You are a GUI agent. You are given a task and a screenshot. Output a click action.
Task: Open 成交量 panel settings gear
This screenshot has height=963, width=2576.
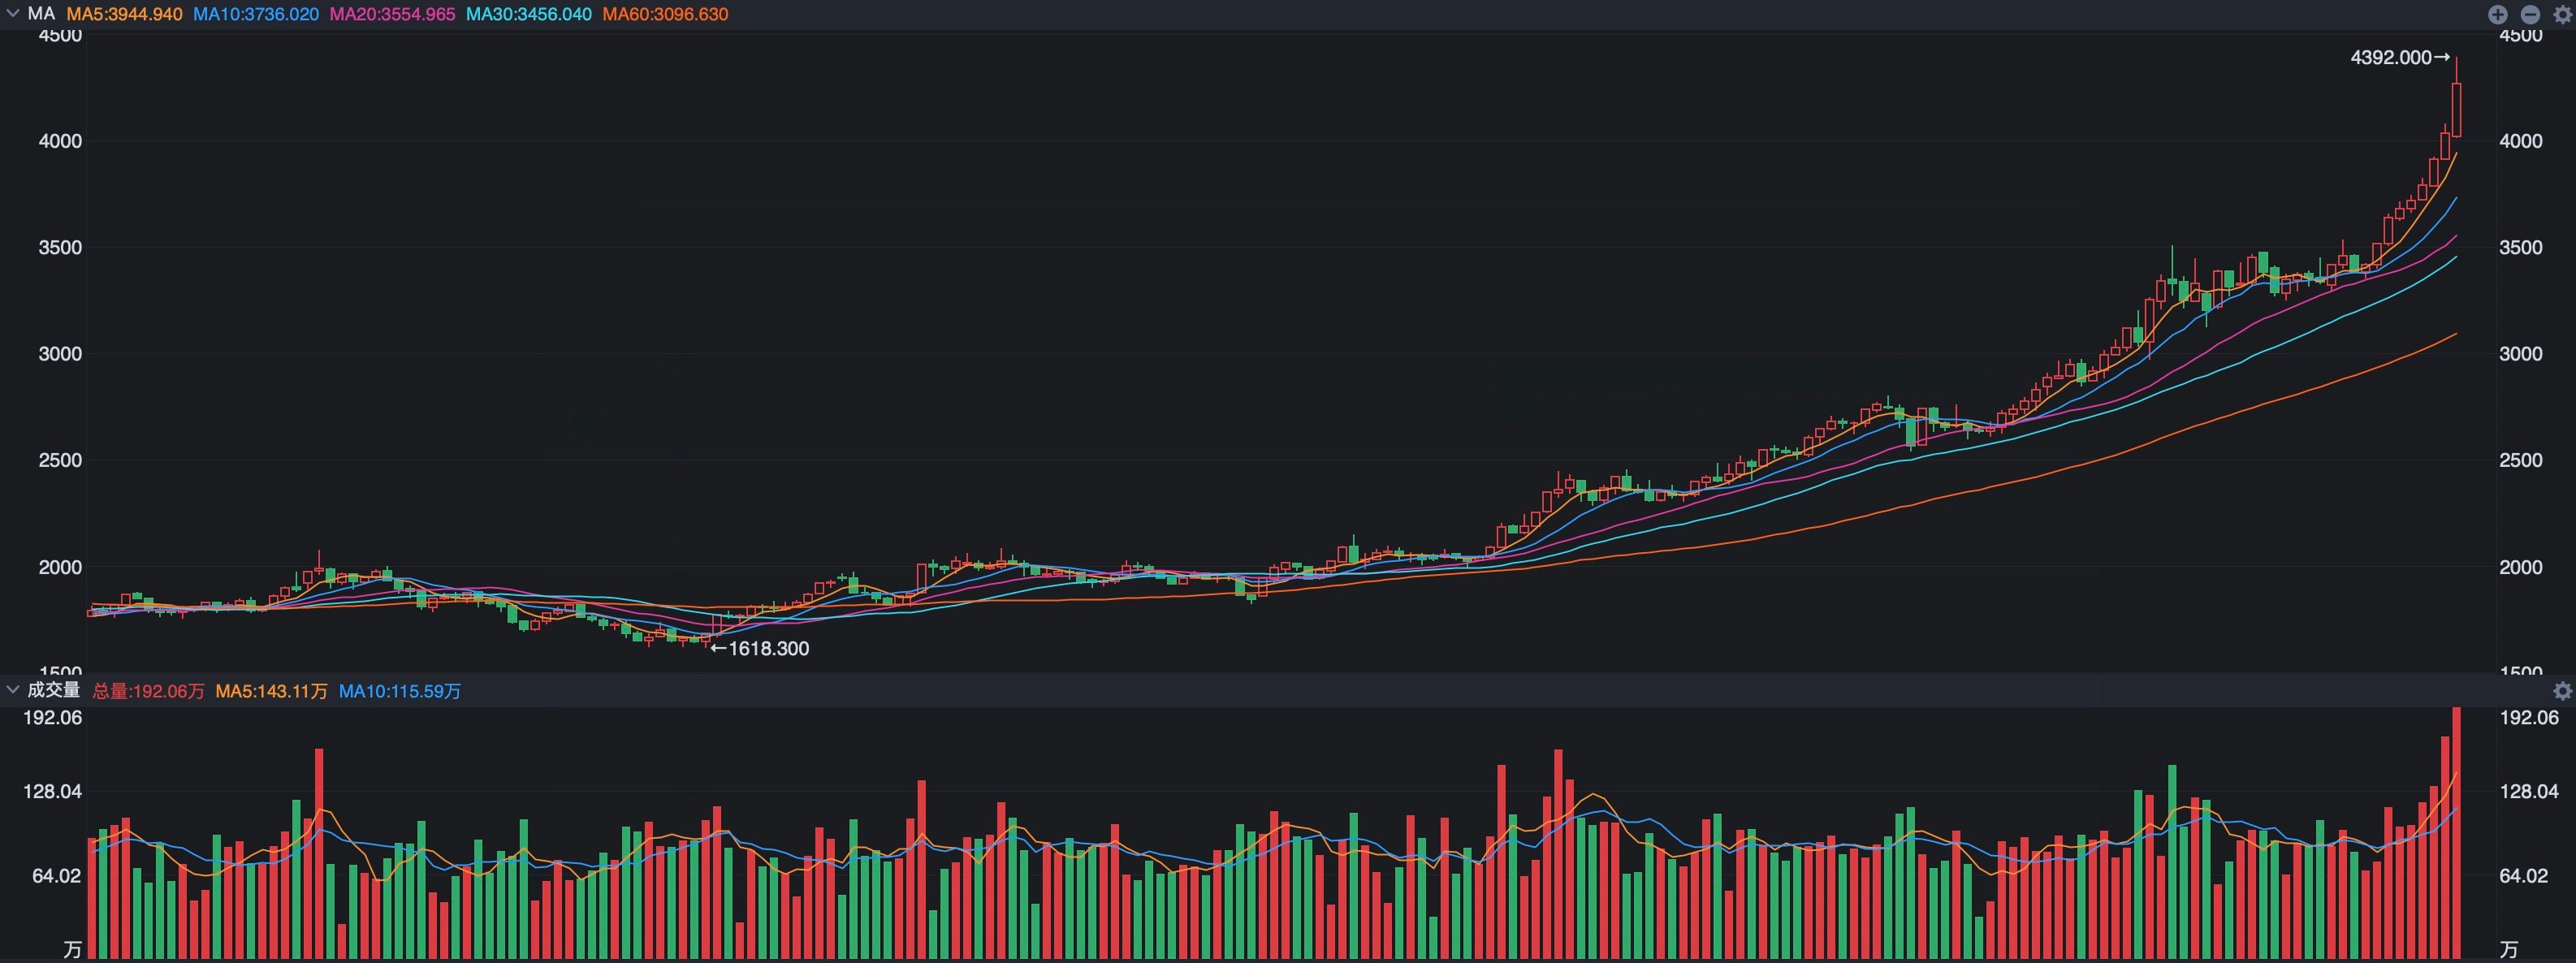click(x=2562, y=691)
